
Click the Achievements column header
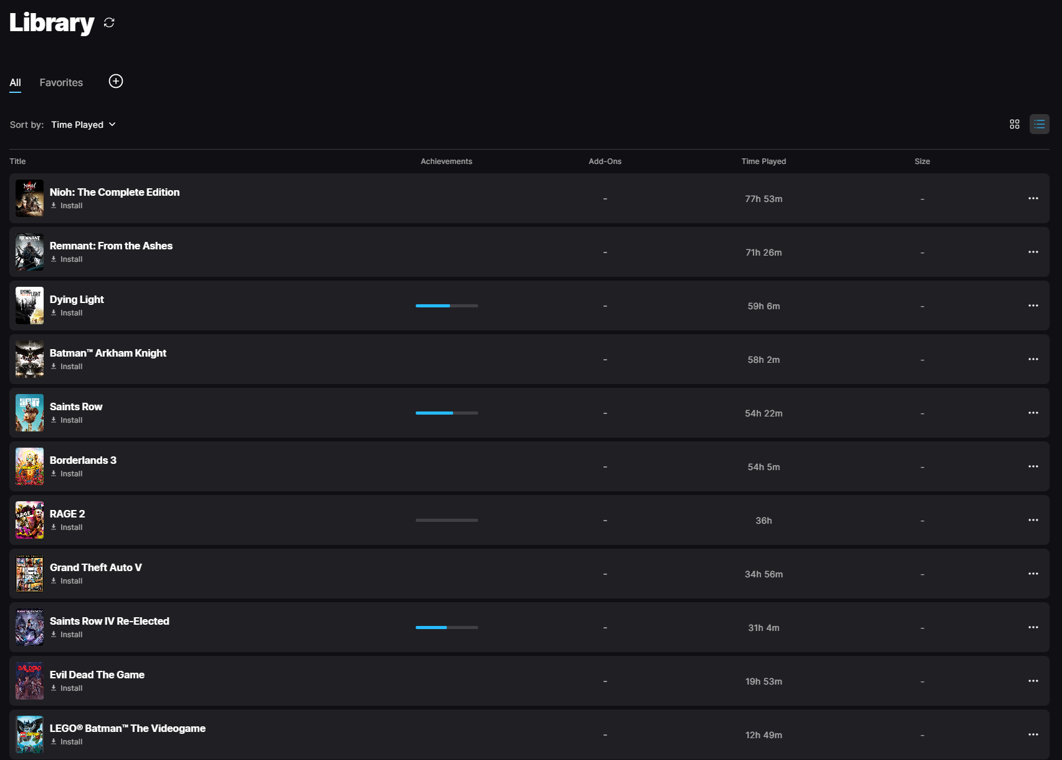coord(446,161)
